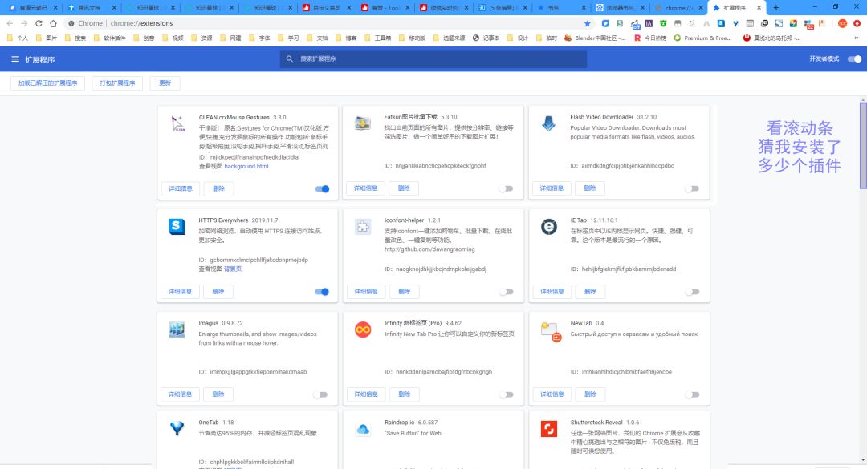Click the page vertical scrollbar thumb
The image size is (867, 469).
pos(863,145)
